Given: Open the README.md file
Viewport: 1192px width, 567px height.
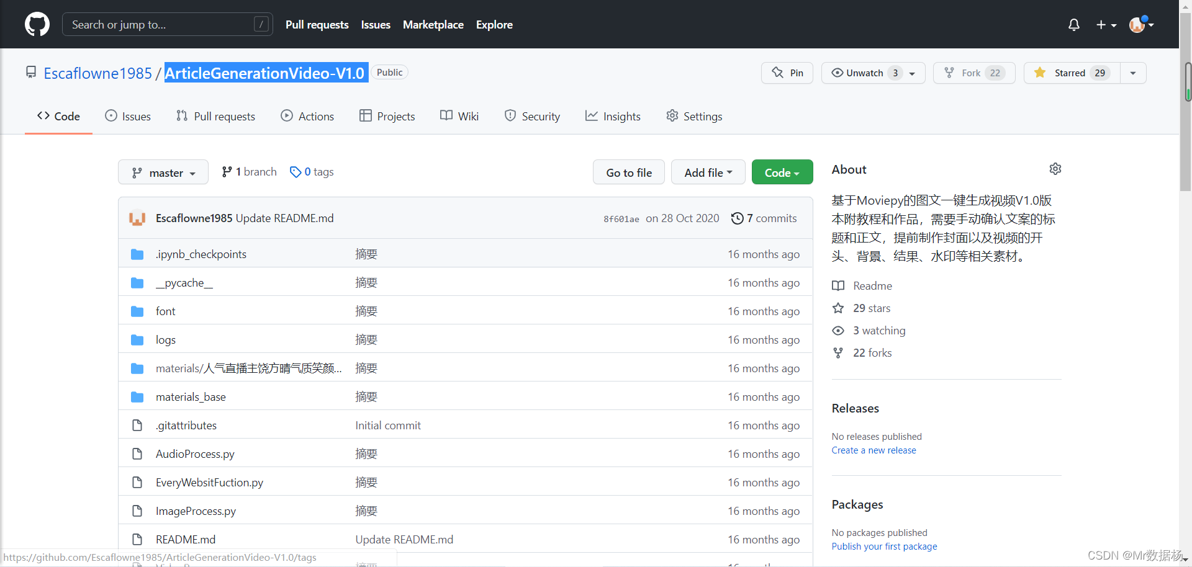Looking at the screenshot, I should click(186, 540).
